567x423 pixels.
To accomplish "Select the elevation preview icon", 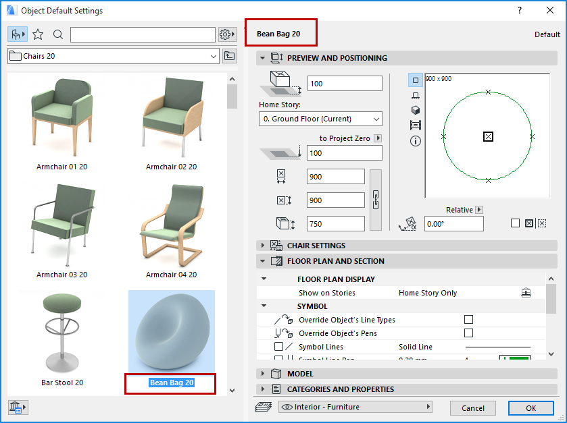I will [x=416, y=95].
